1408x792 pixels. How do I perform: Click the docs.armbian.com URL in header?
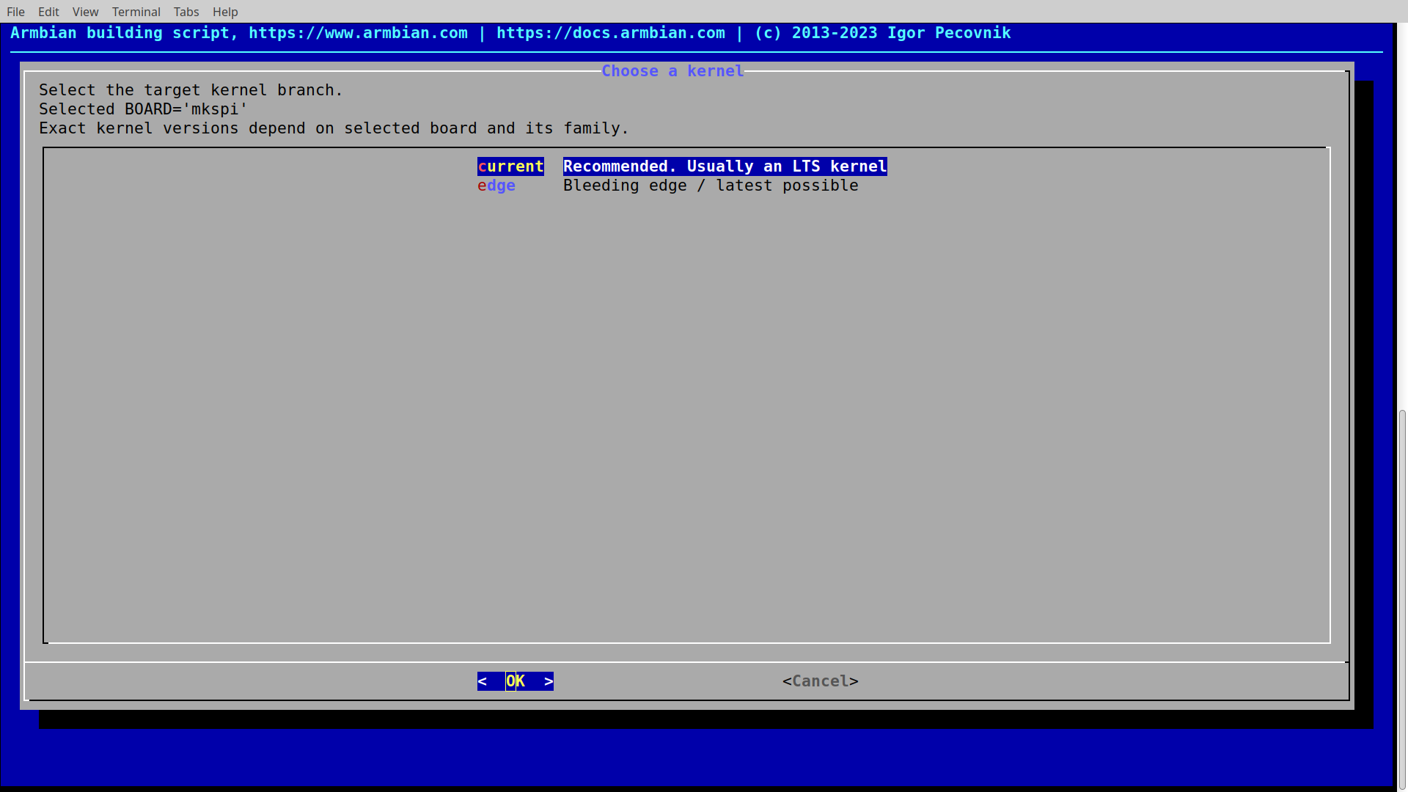(x=610, y=33)
